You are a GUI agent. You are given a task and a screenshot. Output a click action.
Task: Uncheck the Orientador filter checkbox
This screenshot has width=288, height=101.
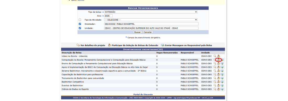pyautogui.click(x=80, y=24)
